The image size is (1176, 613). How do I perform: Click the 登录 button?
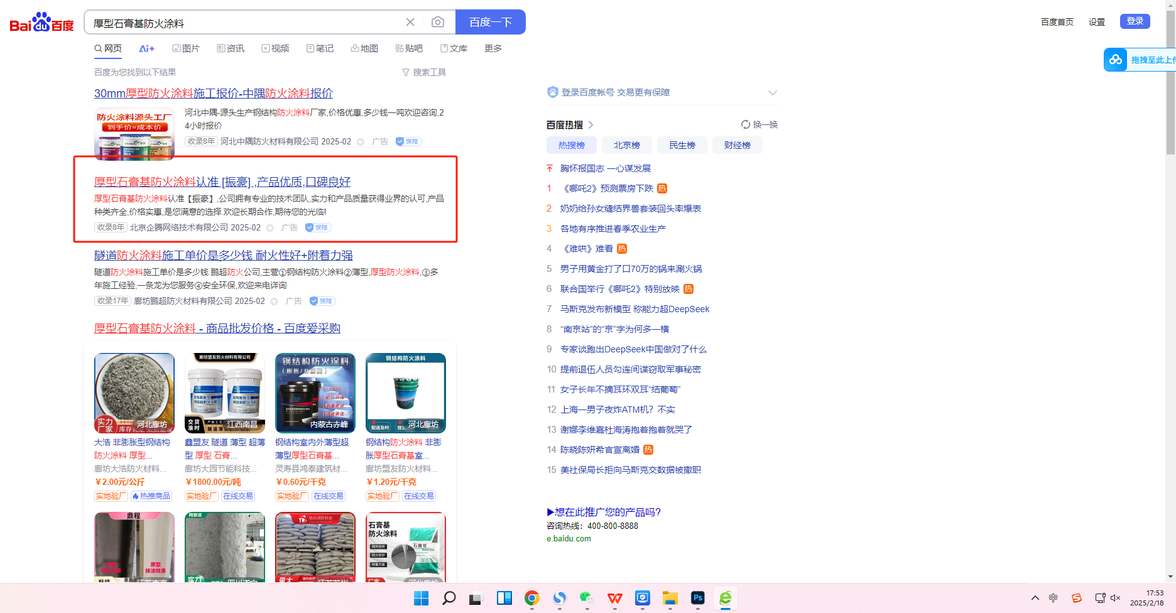pyautogui.click(x=1135, y=21)
